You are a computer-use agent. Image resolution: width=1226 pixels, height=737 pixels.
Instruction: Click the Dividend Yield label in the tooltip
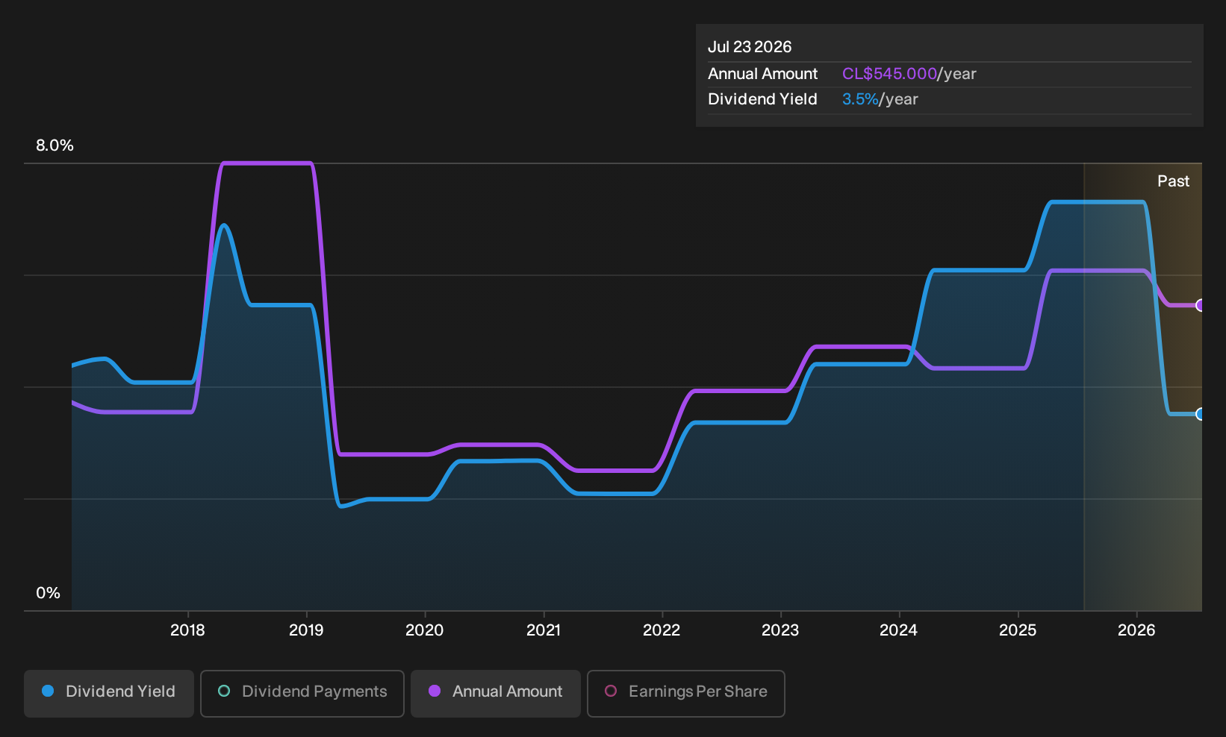click(x=762, y=99)
